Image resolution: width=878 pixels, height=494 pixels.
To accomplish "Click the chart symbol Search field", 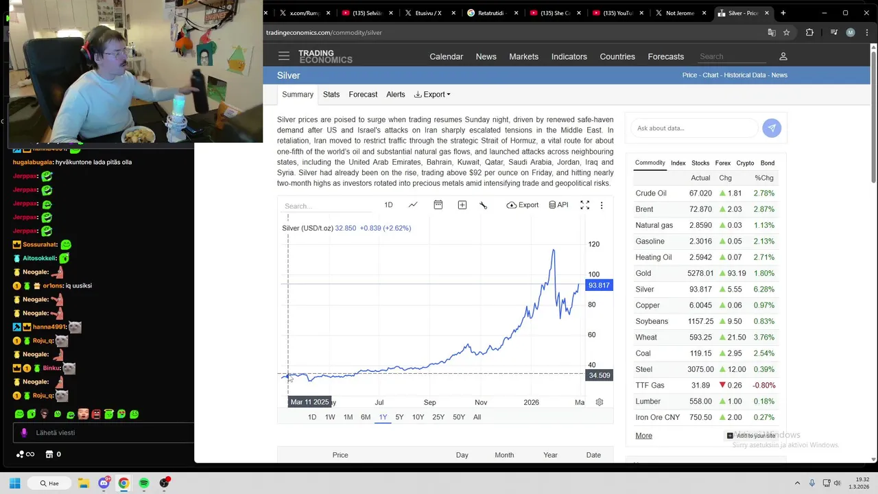I will [x=326, y=206].
